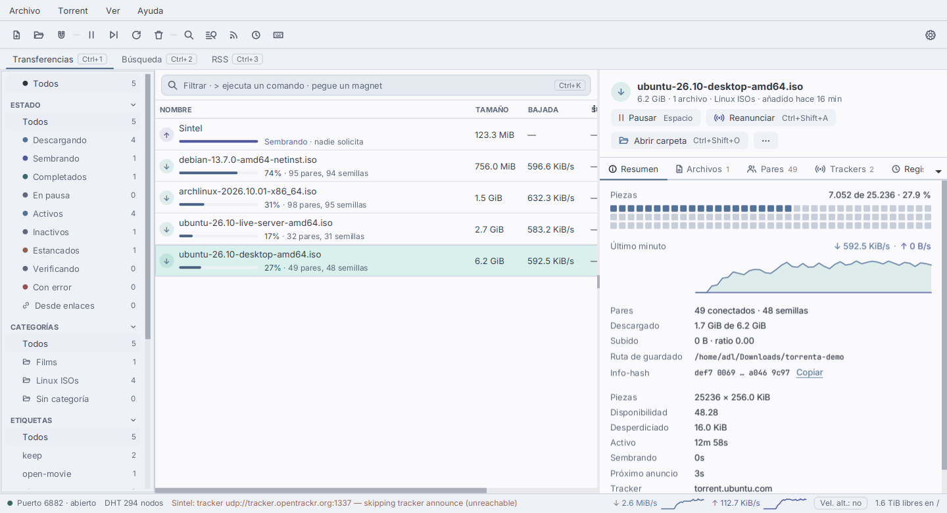Click the debian-13.7.0 torrent progress bar
This screenshot has height=513, width=947.
click(x=218, y=173)
